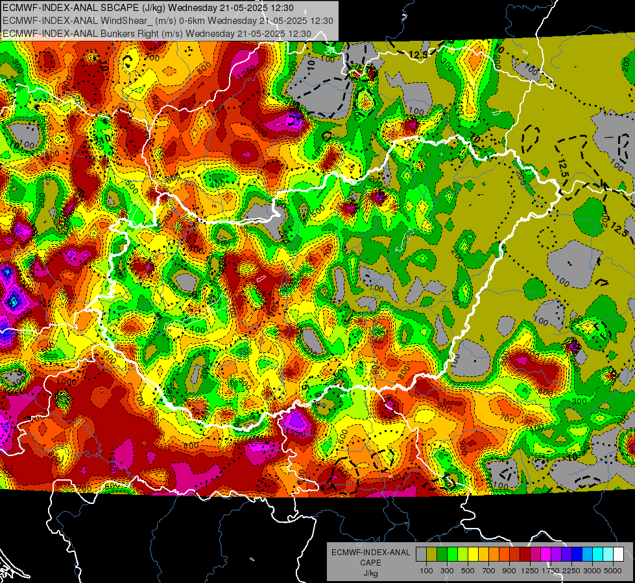Click the dark red legend swatch

[525, 554]
